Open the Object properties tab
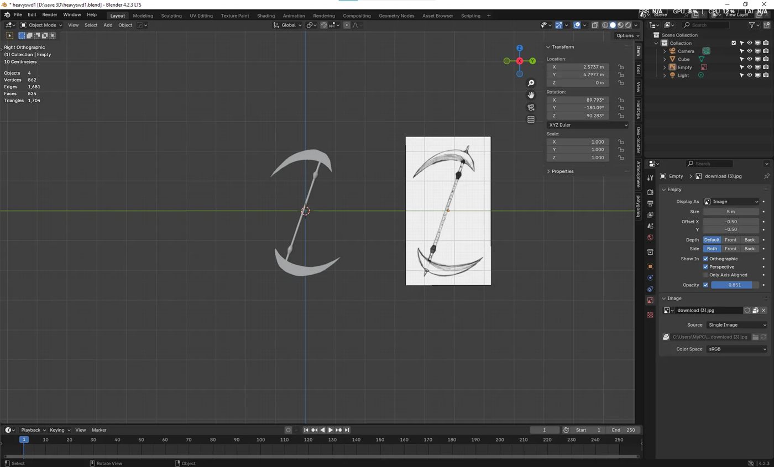This screenshot has width=774, height=467. [650, 266]
